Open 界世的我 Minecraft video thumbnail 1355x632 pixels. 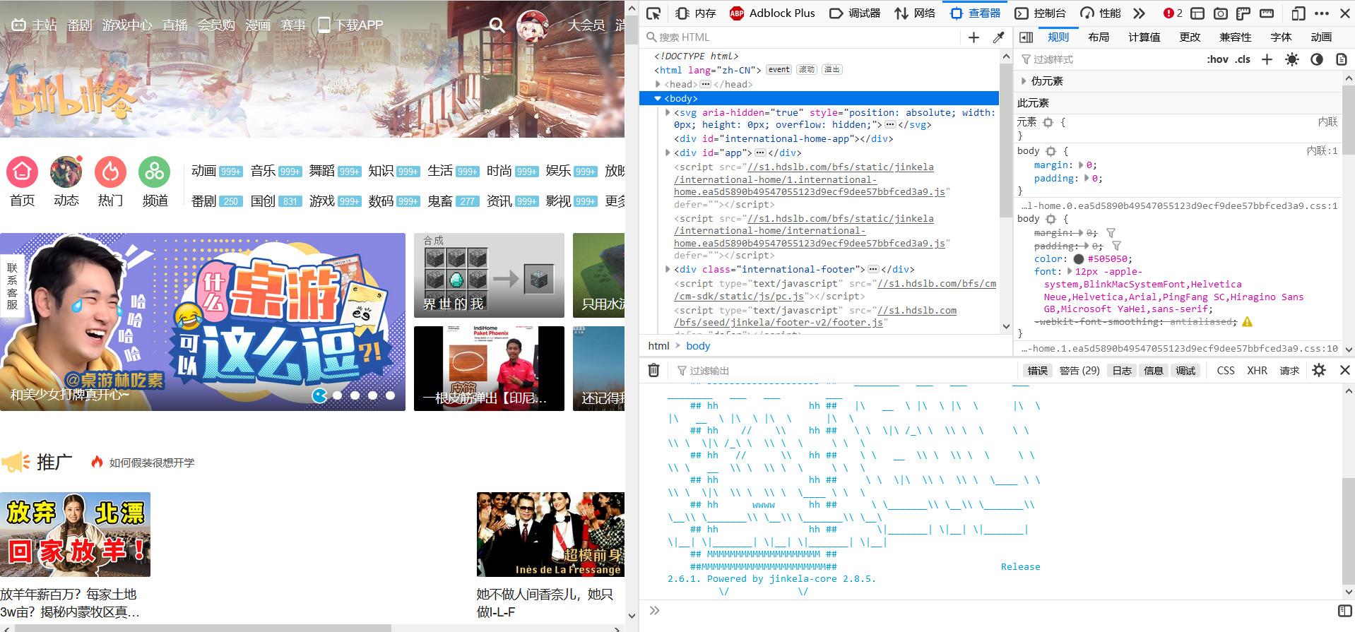[489, 275]
